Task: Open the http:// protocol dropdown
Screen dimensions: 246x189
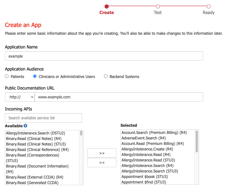Action: [20, 97]
